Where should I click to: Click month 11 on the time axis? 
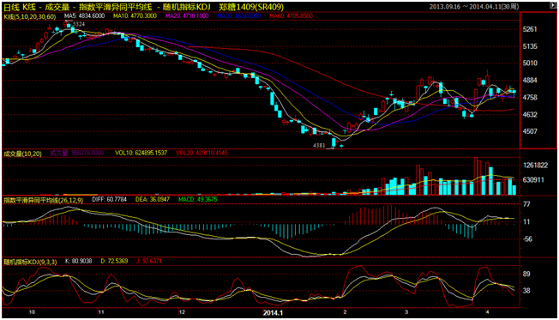(x=101, y=312)
